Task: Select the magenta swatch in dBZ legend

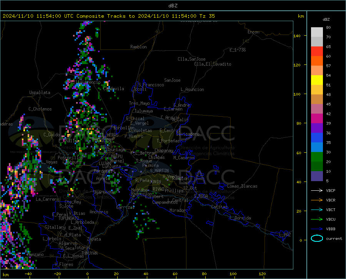Action: pyautogui.click(x=317, y=119)
